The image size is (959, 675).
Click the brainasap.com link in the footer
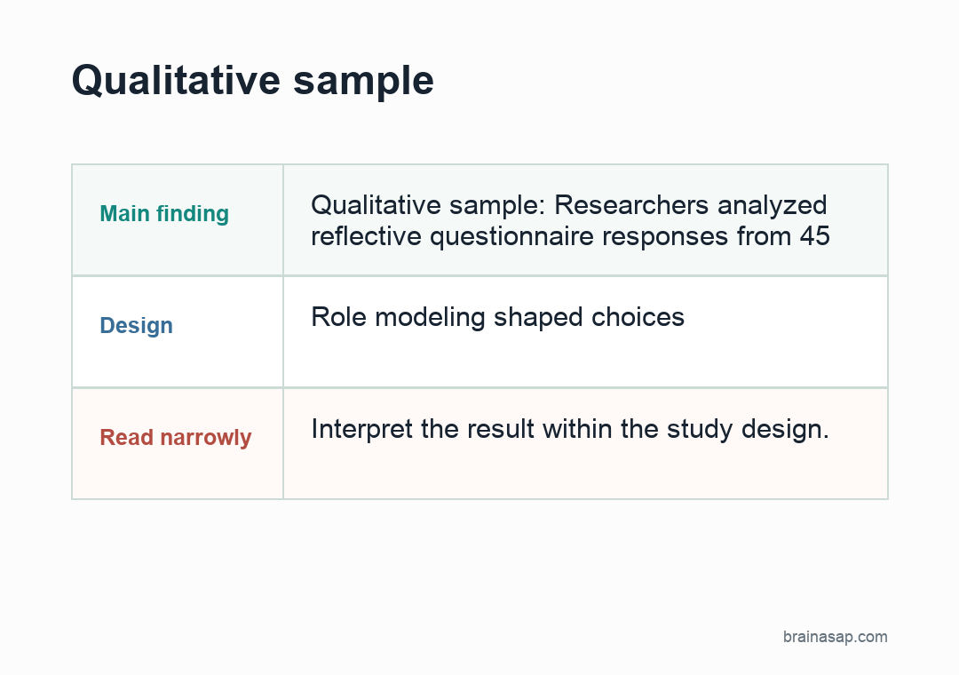(835, 637)
